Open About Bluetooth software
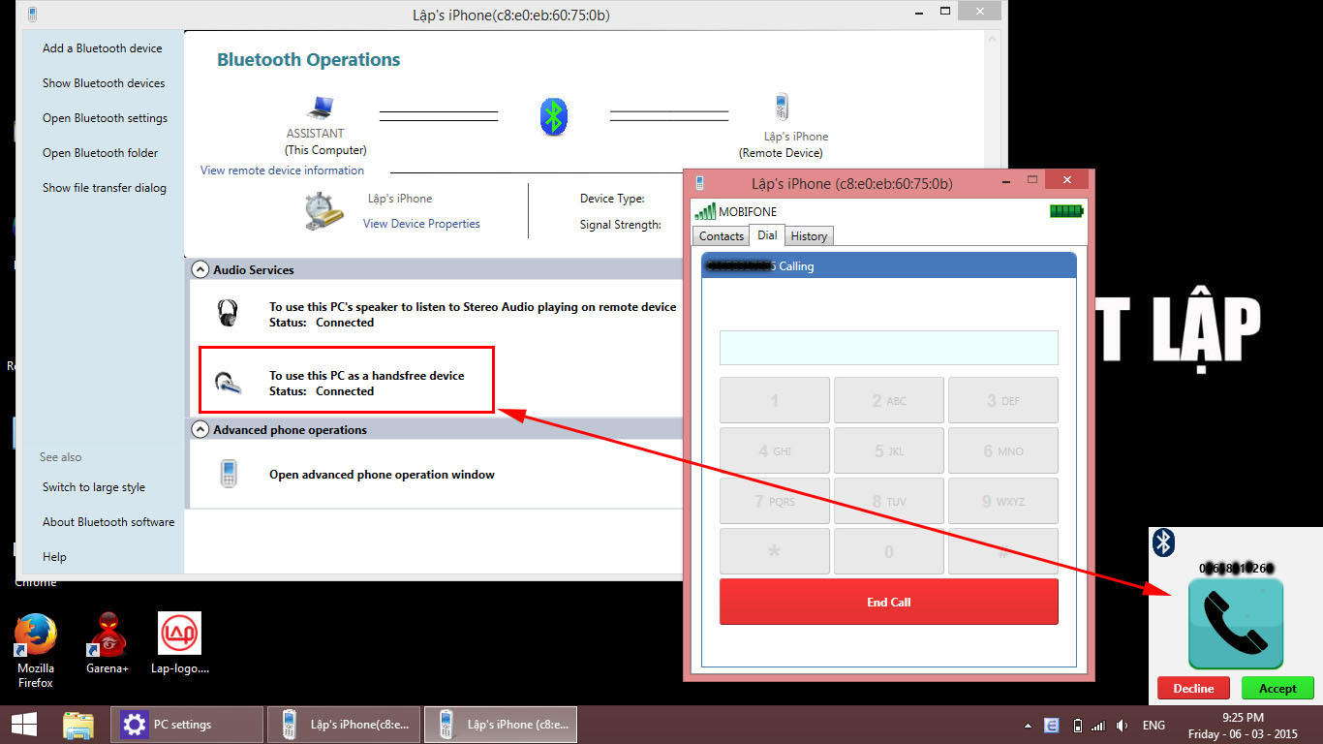This screenshot has width=1323, height=744. (x=108, y=522)
